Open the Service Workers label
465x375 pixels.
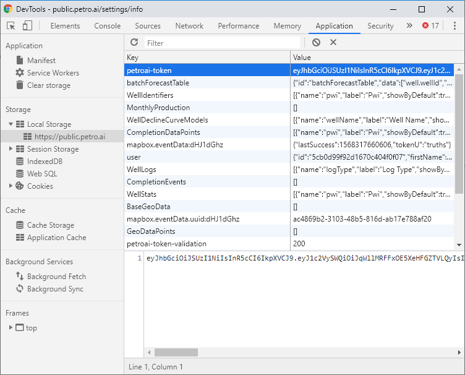point(53,73)
